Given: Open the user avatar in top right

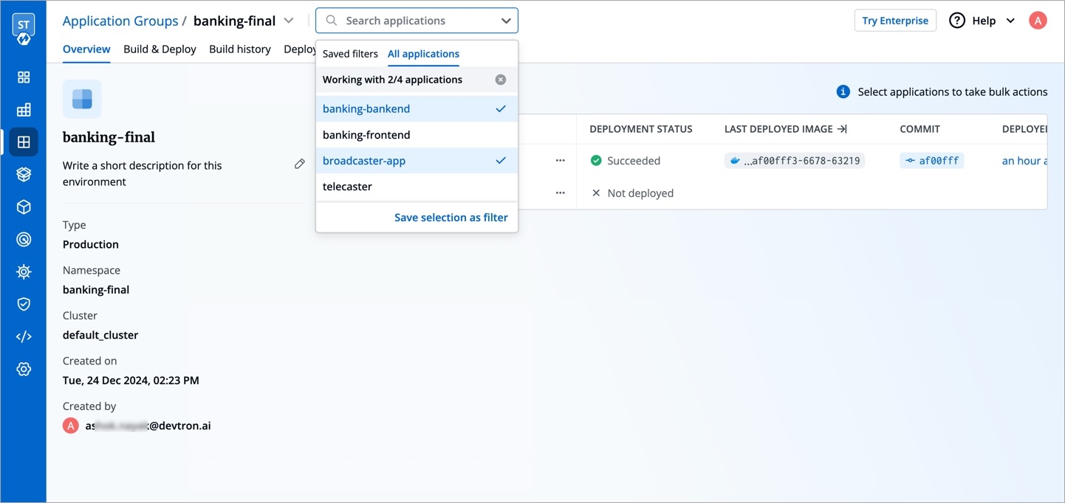Looking at the screenshot, I should [1038, 21].
